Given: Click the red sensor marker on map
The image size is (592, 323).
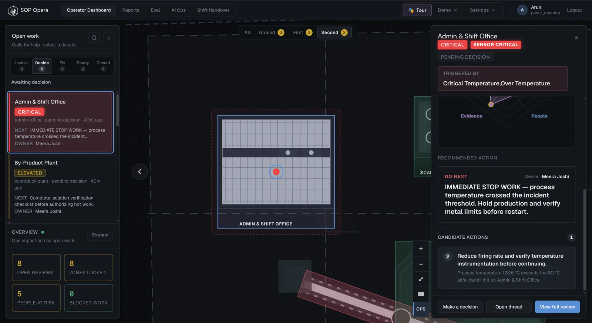Looking at the screenshot, I should point(276,172).
